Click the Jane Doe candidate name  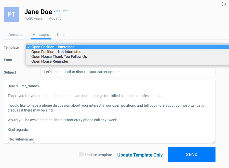[38, 12]
